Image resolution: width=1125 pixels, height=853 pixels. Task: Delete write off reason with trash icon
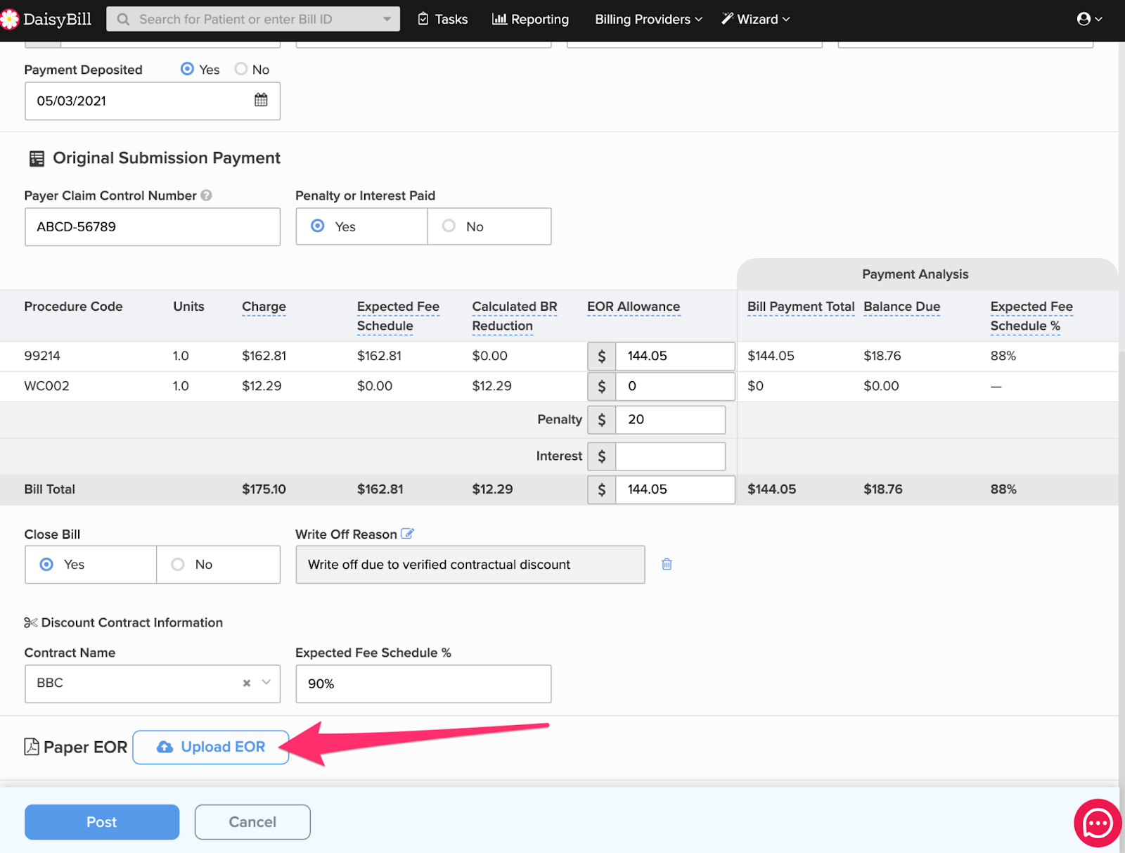667,564
